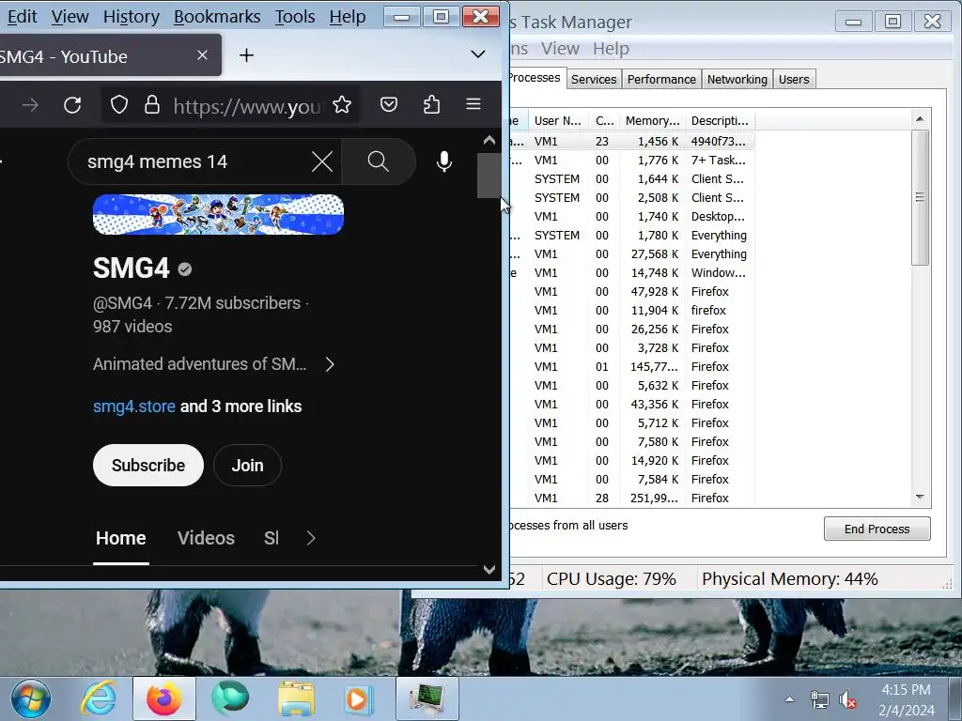Click the YouTube search magnifier button
962x721 pixels.
[379, 161]
